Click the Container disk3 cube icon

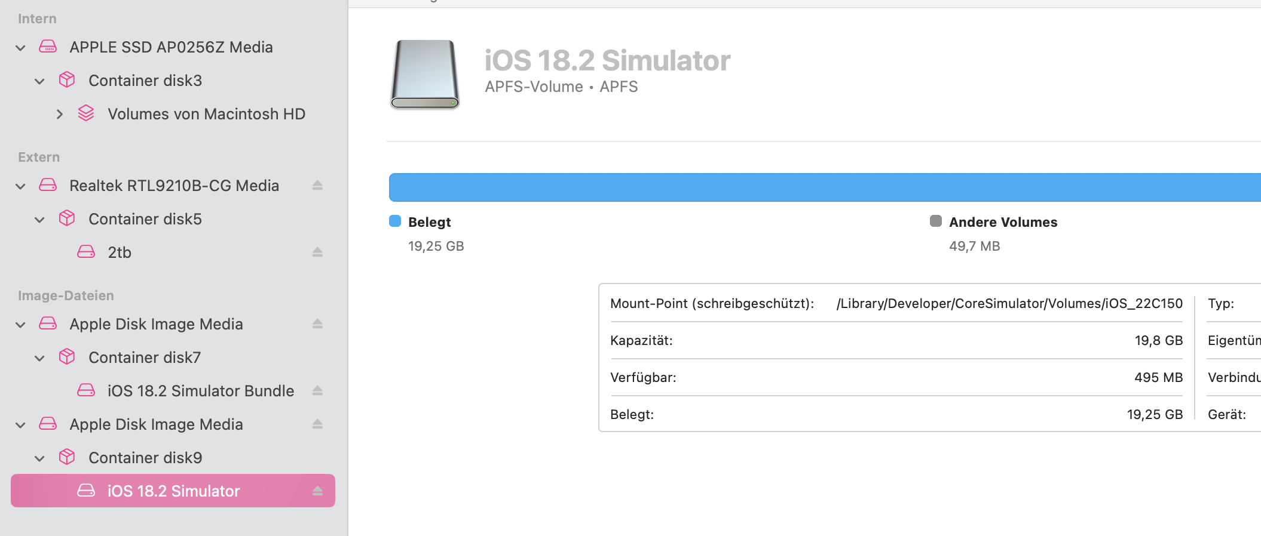tap(67, 80)
